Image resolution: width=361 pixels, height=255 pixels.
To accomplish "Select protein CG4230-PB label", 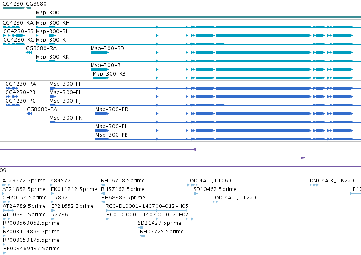I will 20,92.
